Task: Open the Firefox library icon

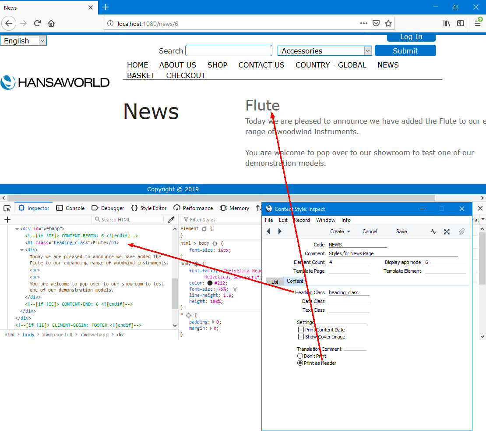Action: pyautogui.click(x=447, y=23)
